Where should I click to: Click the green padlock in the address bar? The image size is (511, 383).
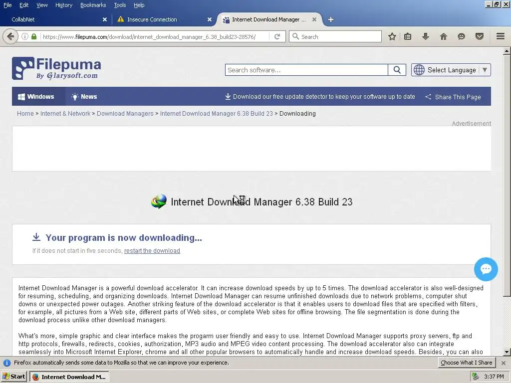[34, 36]
